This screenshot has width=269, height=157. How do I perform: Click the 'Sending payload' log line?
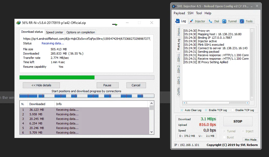point(201,52)
